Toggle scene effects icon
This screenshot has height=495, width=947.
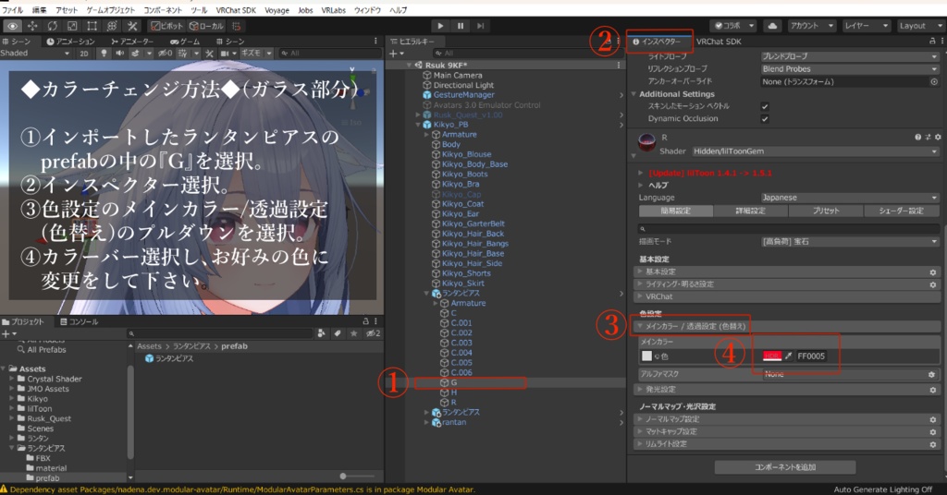[135, 53]
